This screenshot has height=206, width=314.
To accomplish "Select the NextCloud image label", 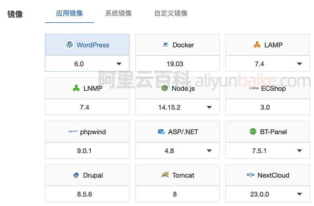I will [273, 175].
